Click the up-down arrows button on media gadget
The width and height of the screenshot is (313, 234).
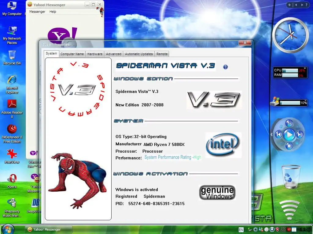[289, 123]
